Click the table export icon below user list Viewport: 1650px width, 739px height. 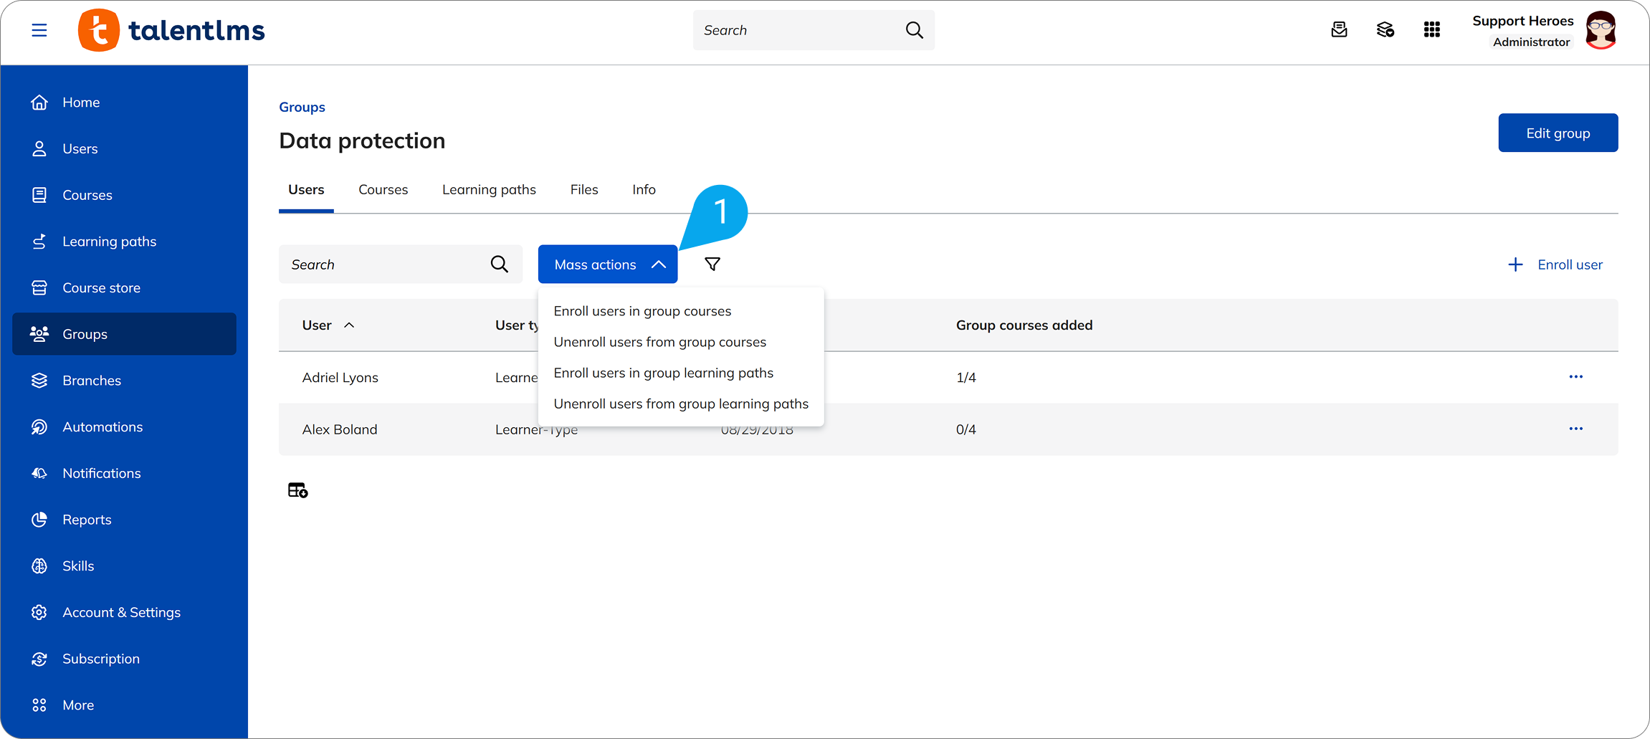(x=297, y=490)
